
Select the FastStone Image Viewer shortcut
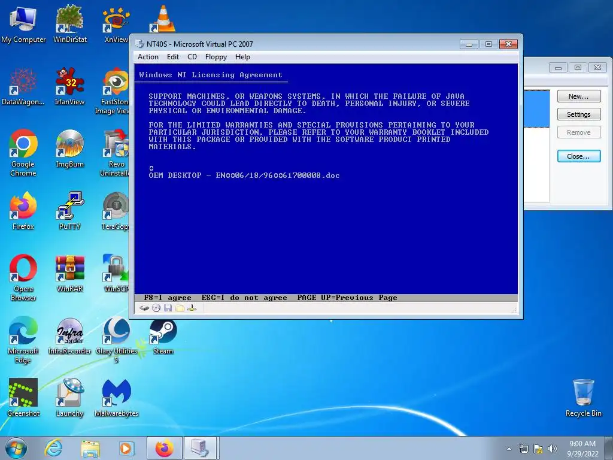coord(114,92)
